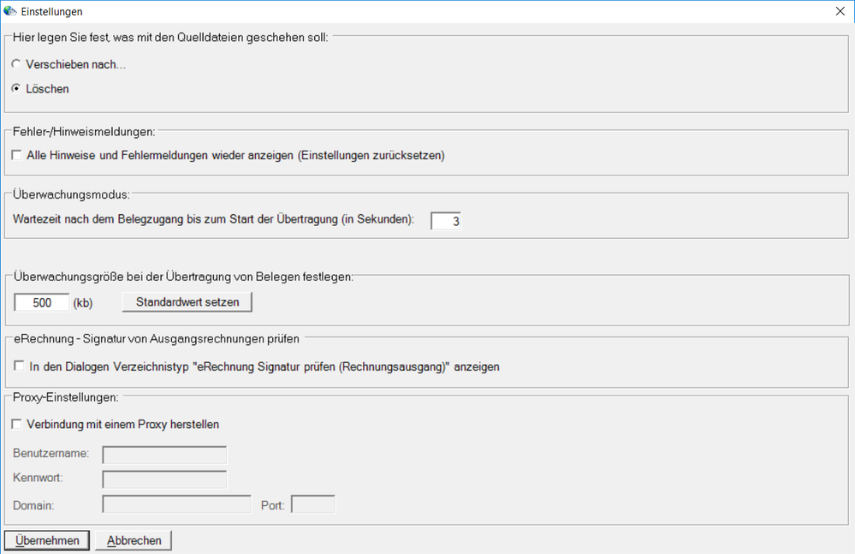This screenshot has width=855, height=554.
Task: Click the Wartezeit seconds input field
Action: pos(446,221)
